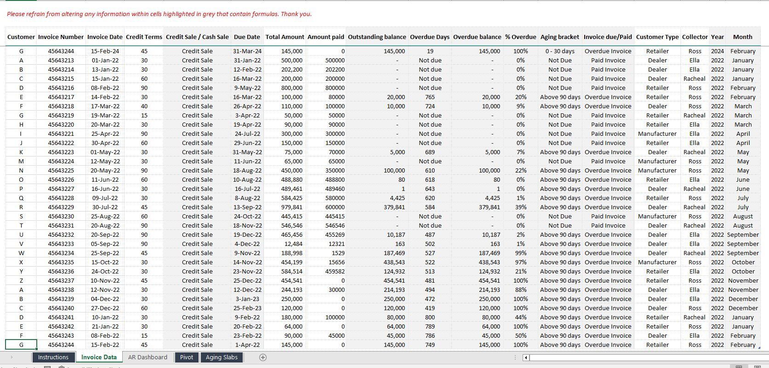Screen dimensions: 769x368
Task: Click invoice date 10-Jan-22
Action: click(105, 317)
